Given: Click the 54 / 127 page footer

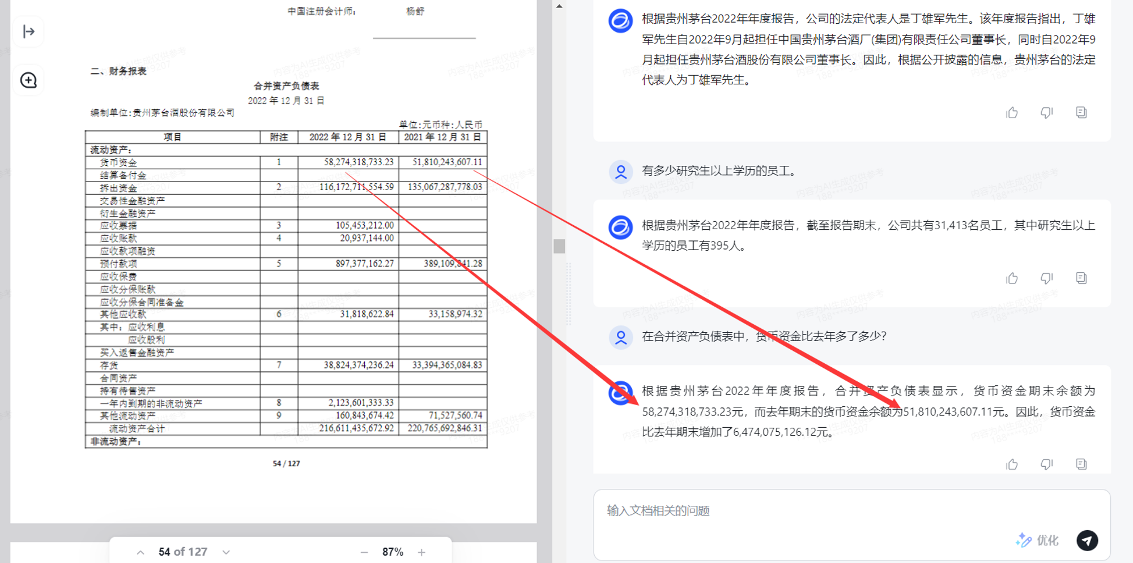Looking at the screenshot, I should [x=286, y=463].
